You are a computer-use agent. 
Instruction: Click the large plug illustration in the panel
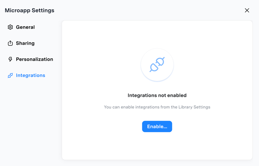tap(157, 65)
